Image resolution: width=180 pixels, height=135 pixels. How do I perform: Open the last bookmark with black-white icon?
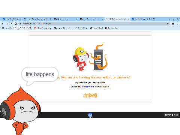[x=112, y=28]
